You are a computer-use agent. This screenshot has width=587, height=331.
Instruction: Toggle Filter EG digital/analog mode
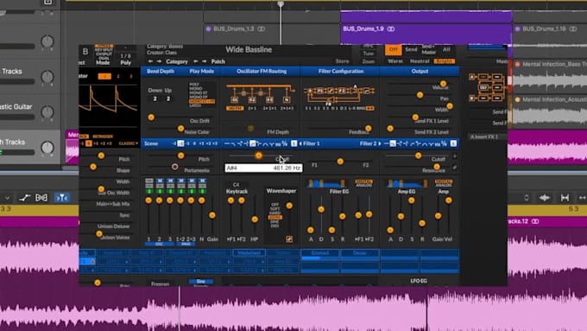363,183
